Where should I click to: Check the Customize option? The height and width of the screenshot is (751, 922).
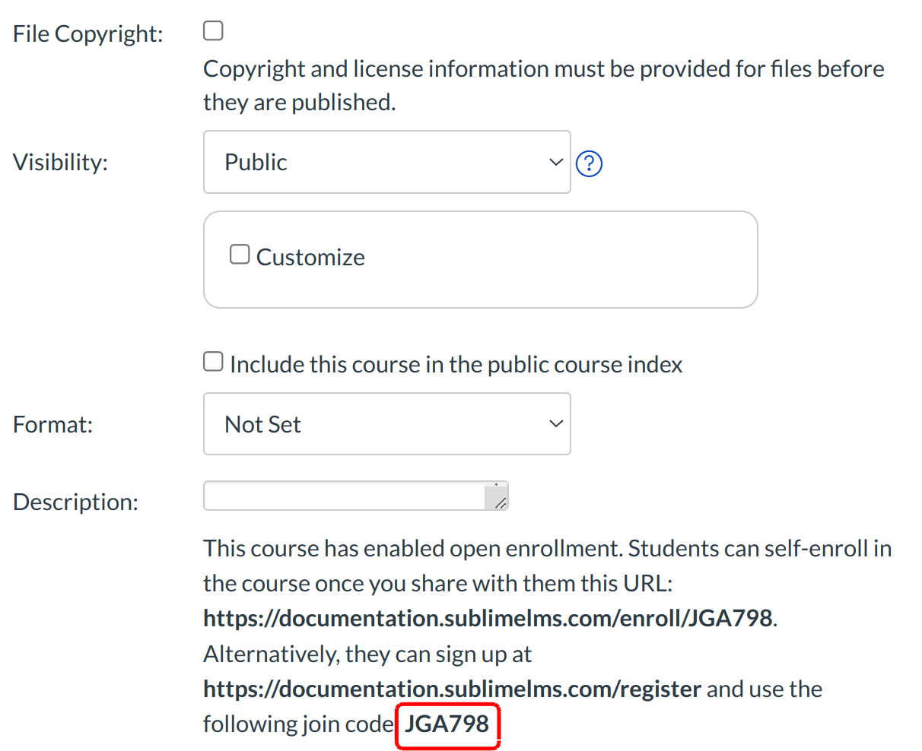point(239,254)
